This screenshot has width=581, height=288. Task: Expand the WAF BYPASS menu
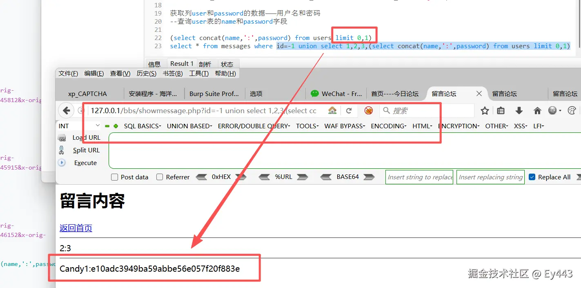click(x=345, y=126)
